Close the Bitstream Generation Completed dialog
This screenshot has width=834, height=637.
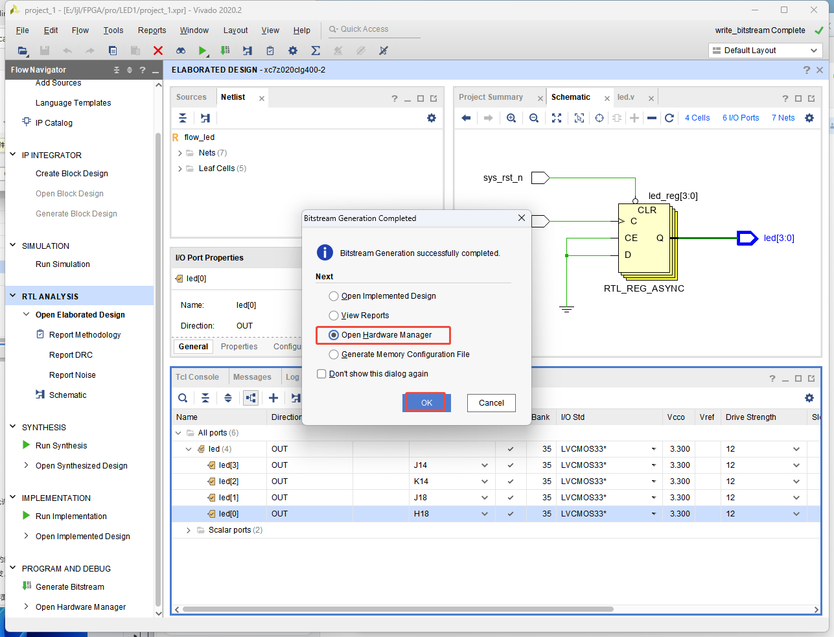point(522,218)
